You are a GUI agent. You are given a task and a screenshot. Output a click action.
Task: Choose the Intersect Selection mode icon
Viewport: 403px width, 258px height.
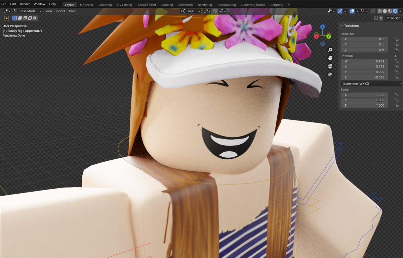(x=35, y=18)
